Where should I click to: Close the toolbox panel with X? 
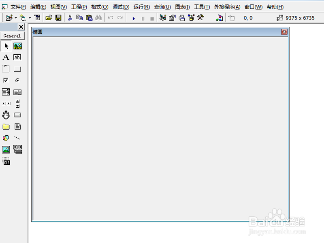tap(21, 27)
